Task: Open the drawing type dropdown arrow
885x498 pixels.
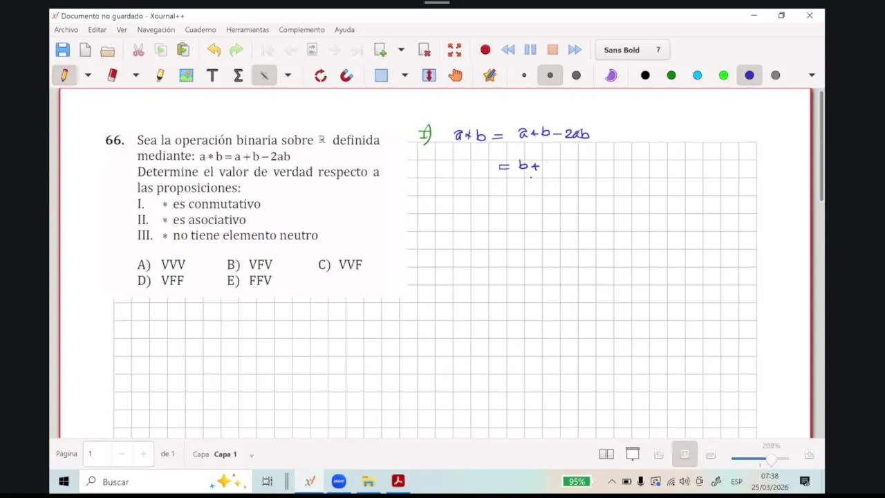Action: click(x=288, y=75)
